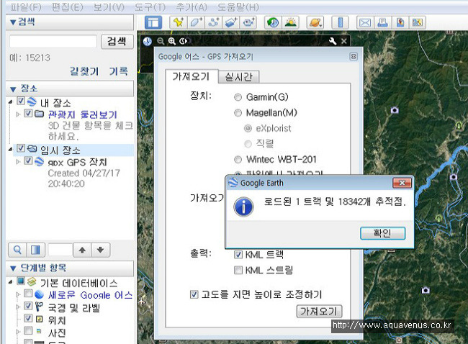Toggle the sidebar panel toolbar icon

[153, 23]
